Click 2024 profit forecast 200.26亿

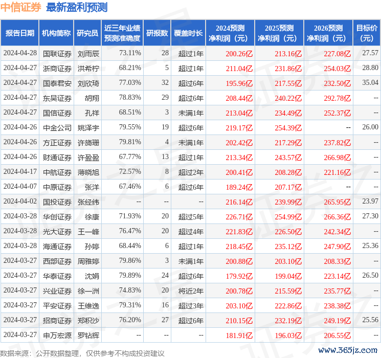239,54
